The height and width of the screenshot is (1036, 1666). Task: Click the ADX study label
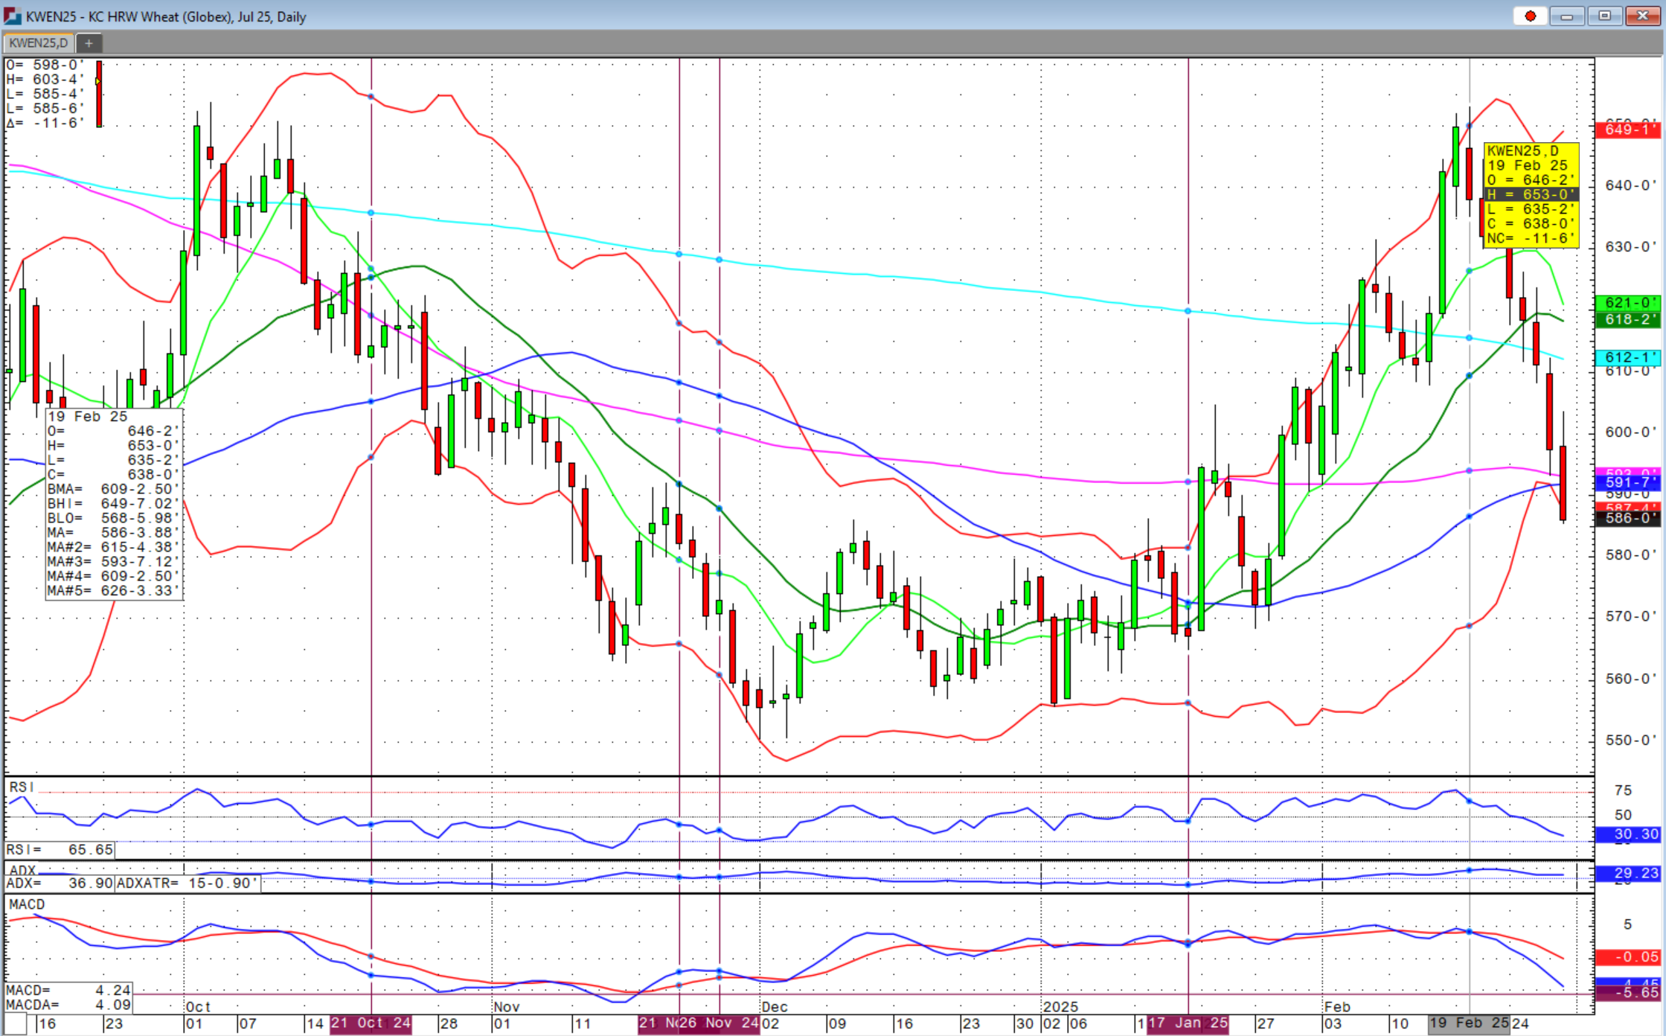[22, 870]
